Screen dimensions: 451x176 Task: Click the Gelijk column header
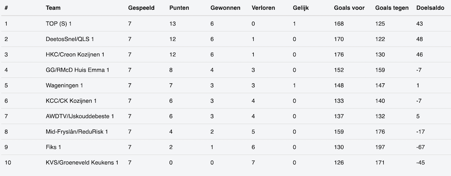tap(301, 8)
